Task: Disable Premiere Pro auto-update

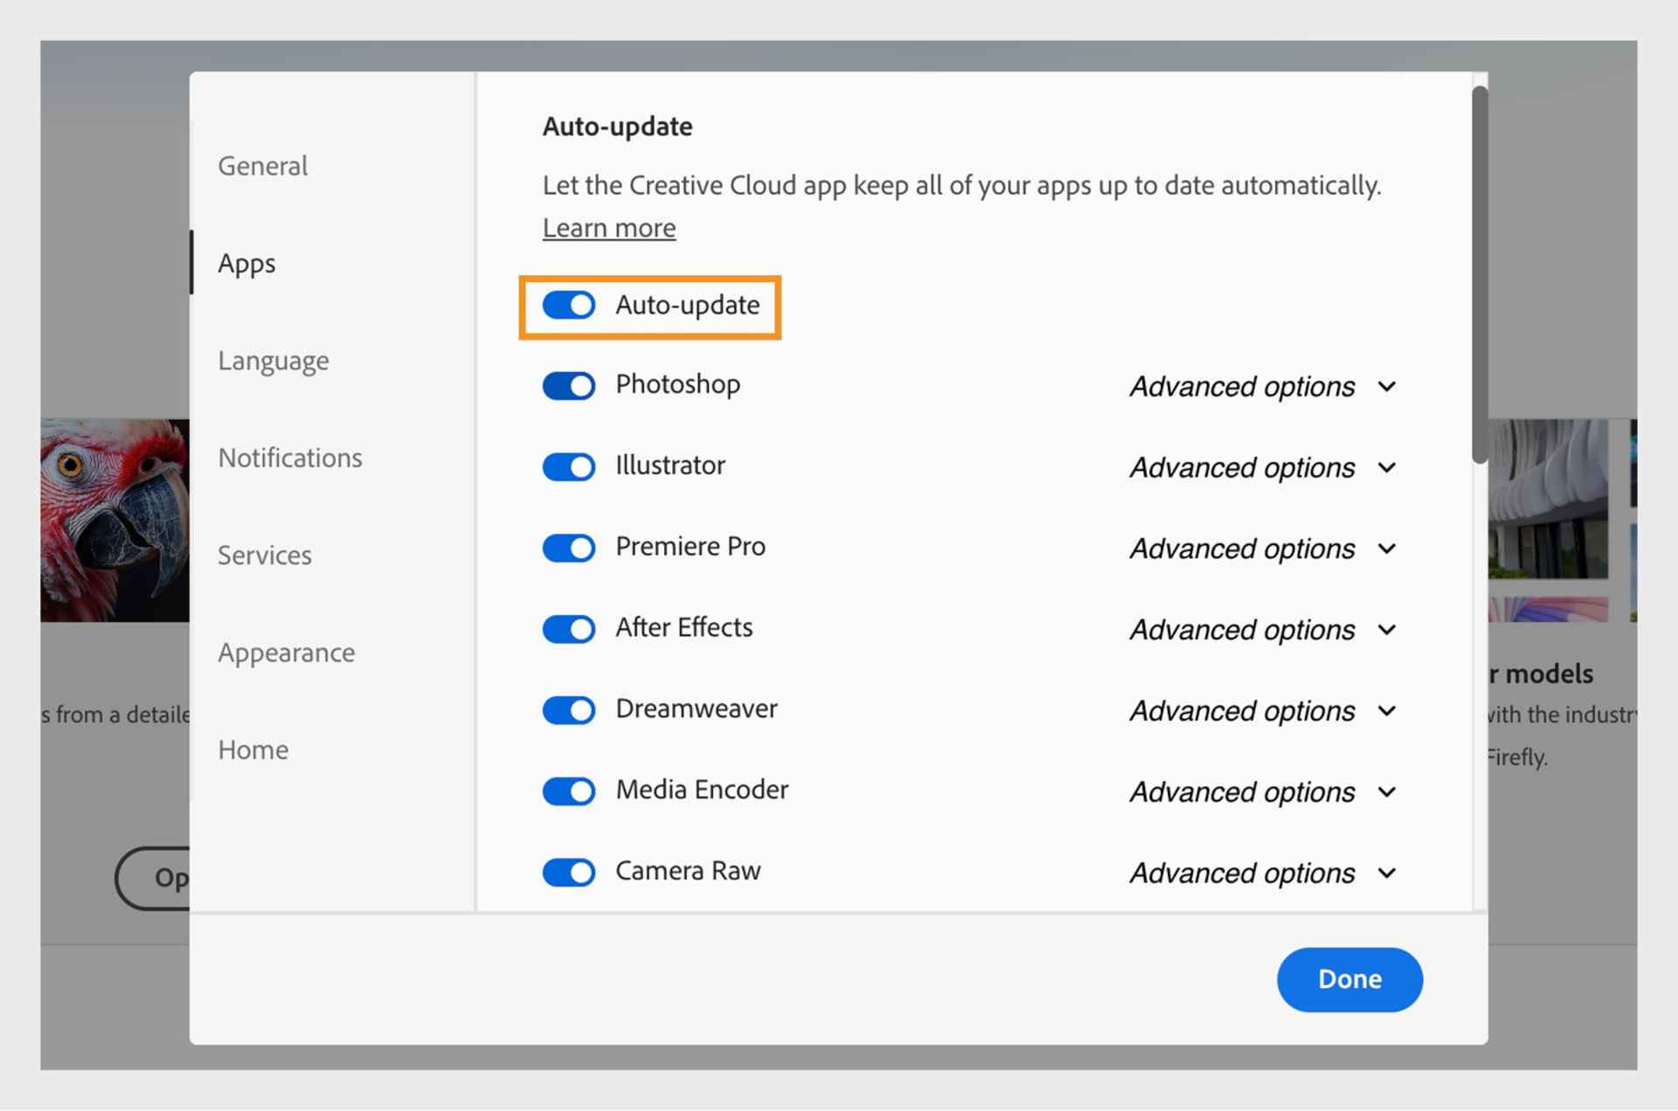Action: click(569, 548)
